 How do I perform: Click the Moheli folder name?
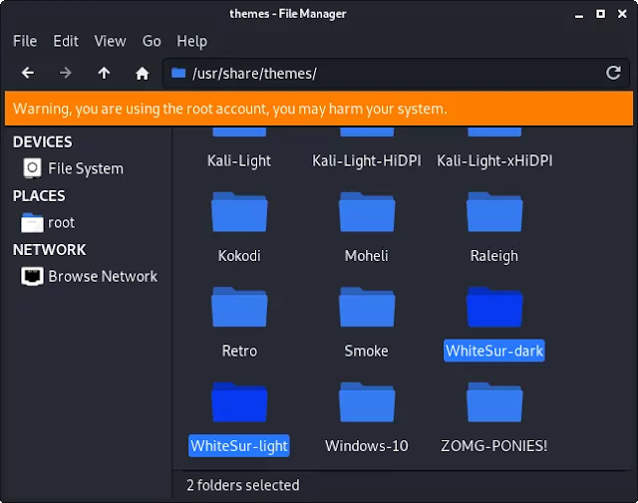pos(367,256)
